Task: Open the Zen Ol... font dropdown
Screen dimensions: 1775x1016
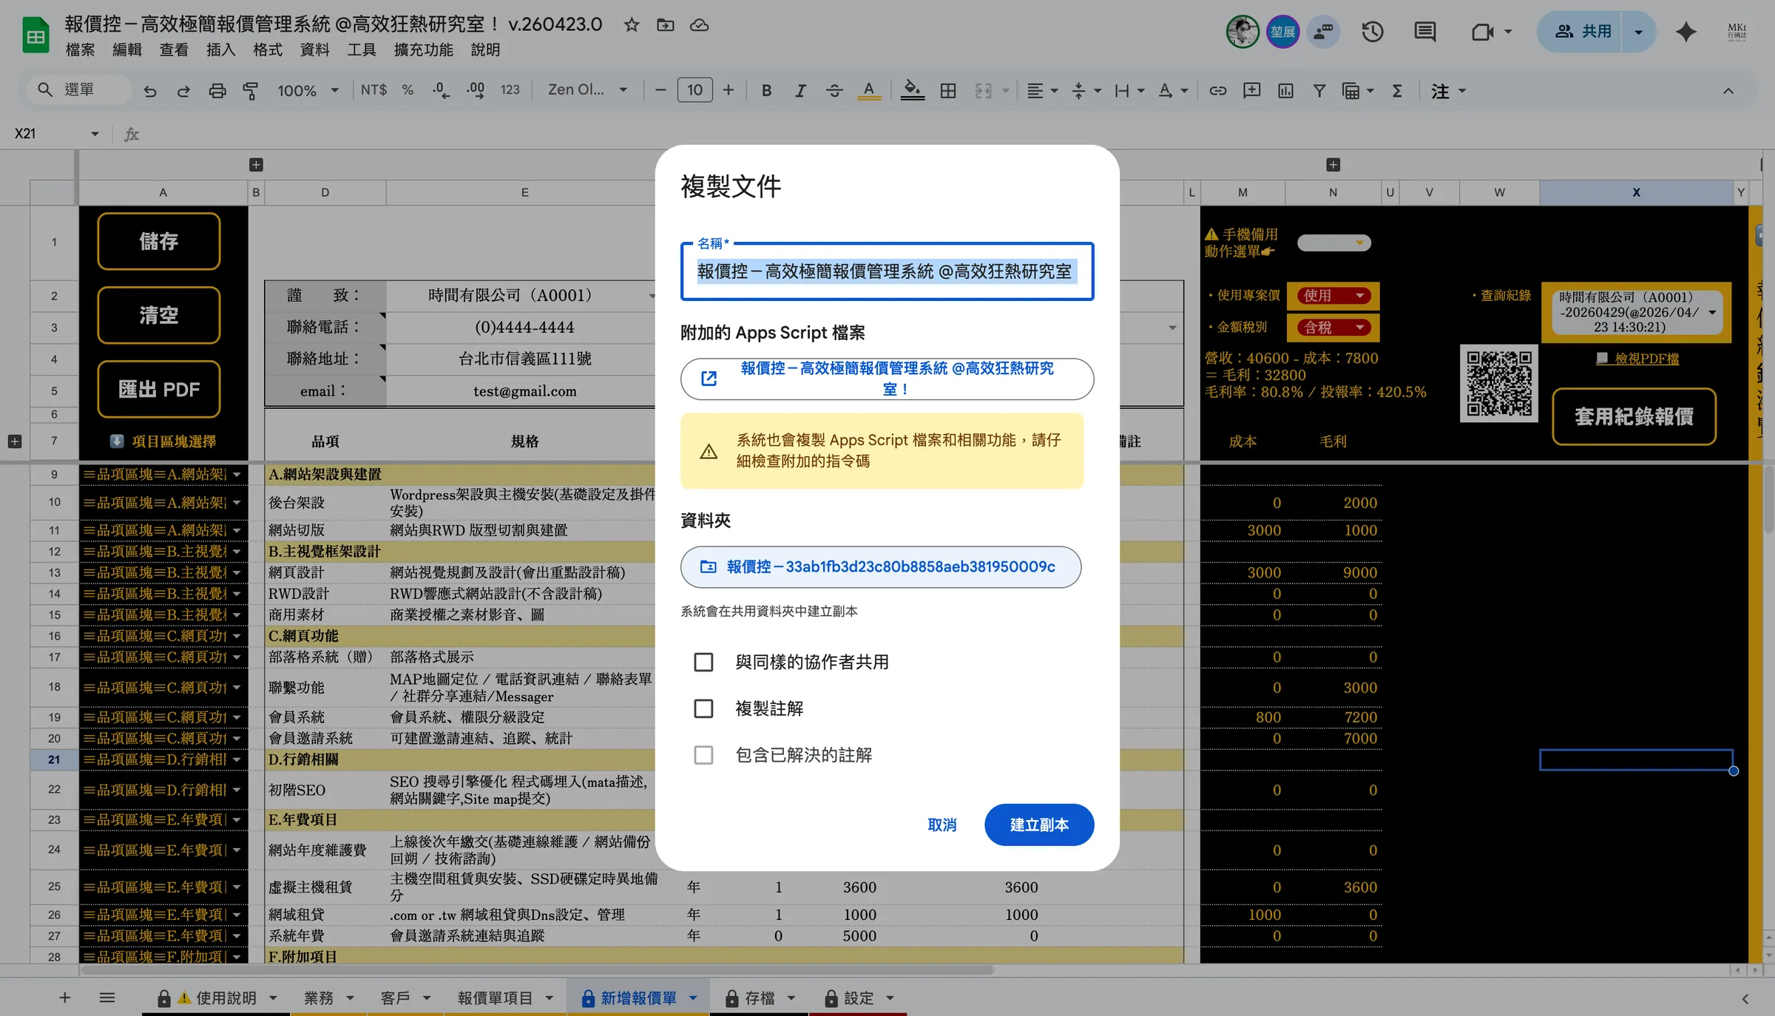Action: [x=587, y=90]
